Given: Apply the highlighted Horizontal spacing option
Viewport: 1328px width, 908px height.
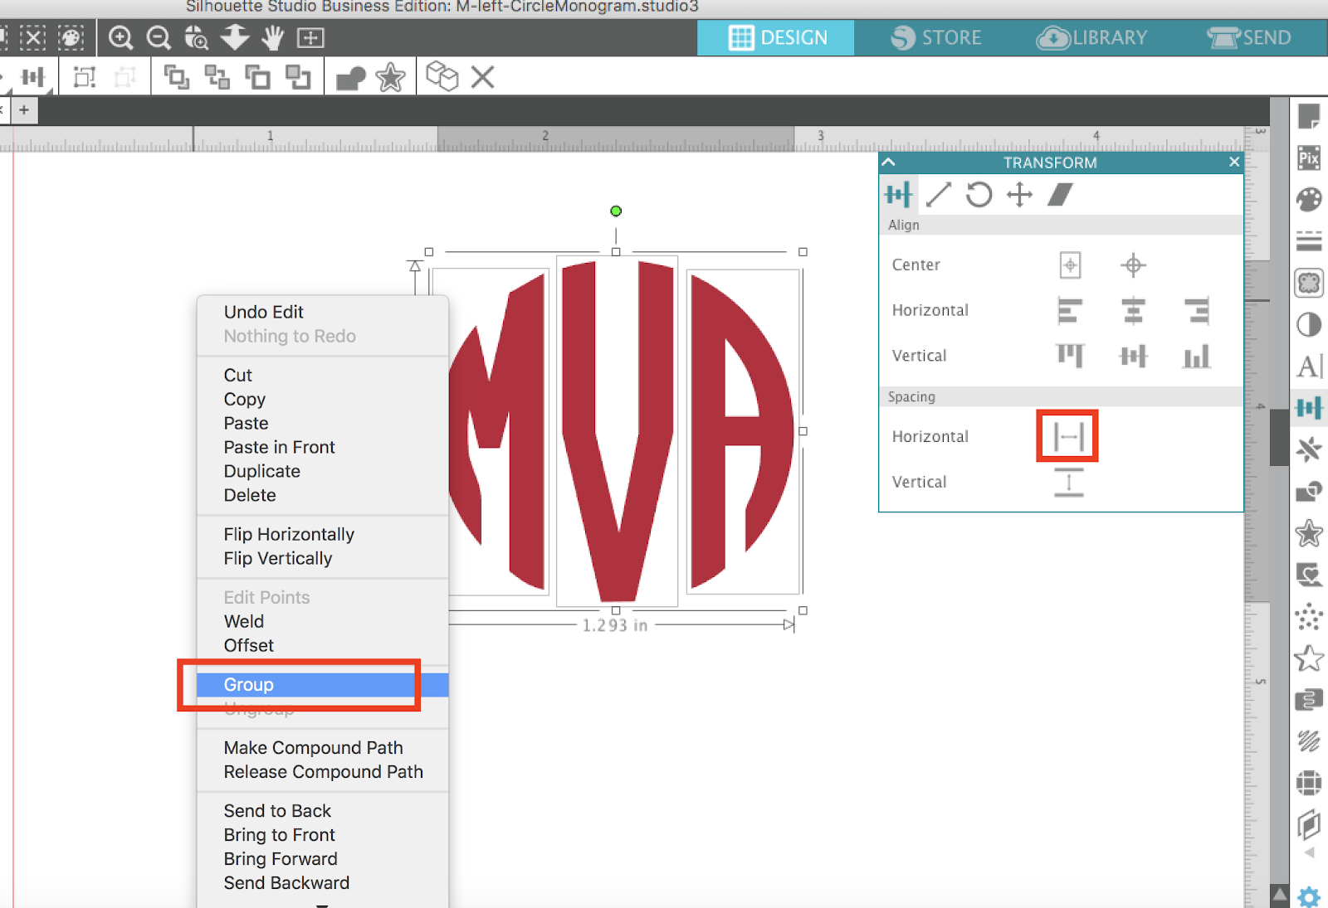Looking at the screenshot, I should point(1068,436).
